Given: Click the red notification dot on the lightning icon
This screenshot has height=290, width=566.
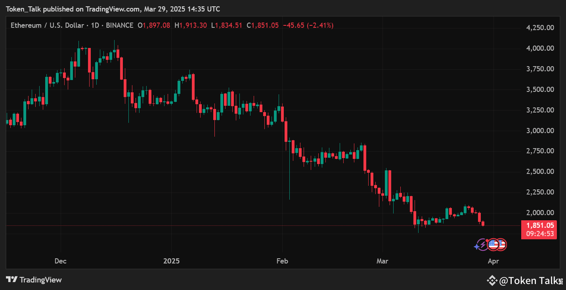Looking at the screenshot, I should pyautogui.click(x=487, y=241).
